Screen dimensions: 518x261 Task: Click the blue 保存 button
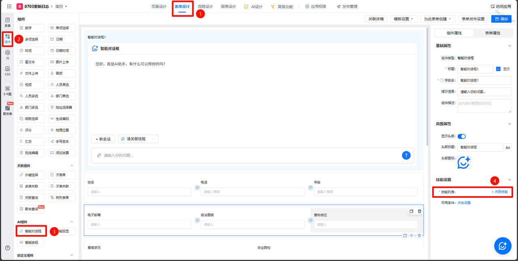click(x=501, y=19)
